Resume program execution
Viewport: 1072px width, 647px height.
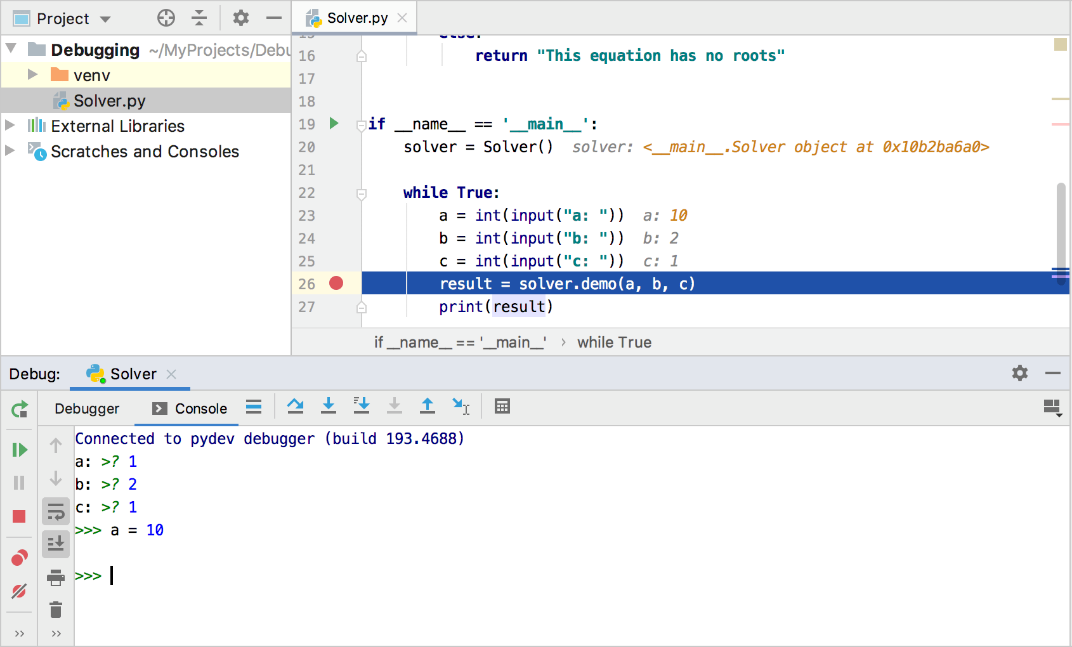click(x=20, y=450)
